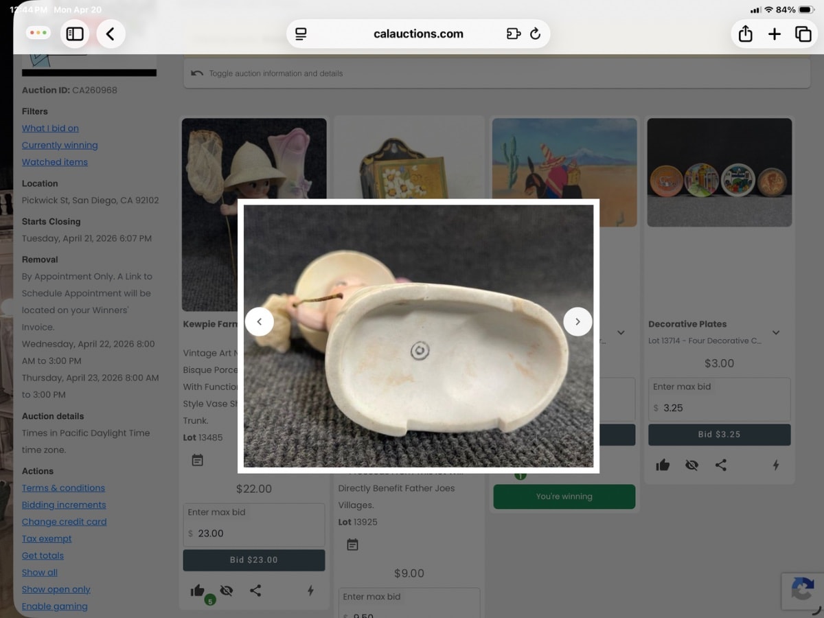
Task: Show previous image in lightbox
Action: tap(259, 321)
